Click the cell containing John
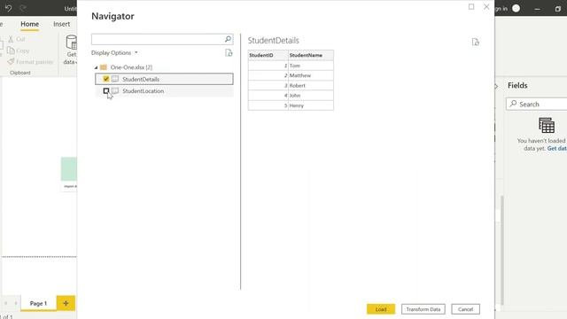567x319 pixels. click(x=311, y=96)
